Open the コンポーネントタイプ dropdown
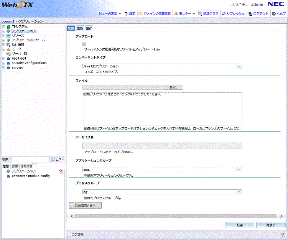The width and height of the screenshot is (288, 240). pos(239,66)
